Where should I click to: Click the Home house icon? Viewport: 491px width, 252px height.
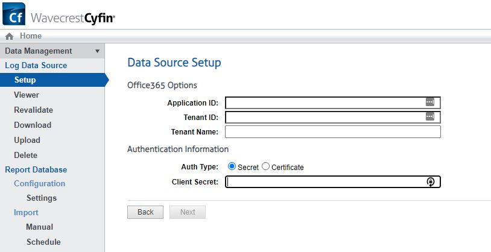point(9,37)
